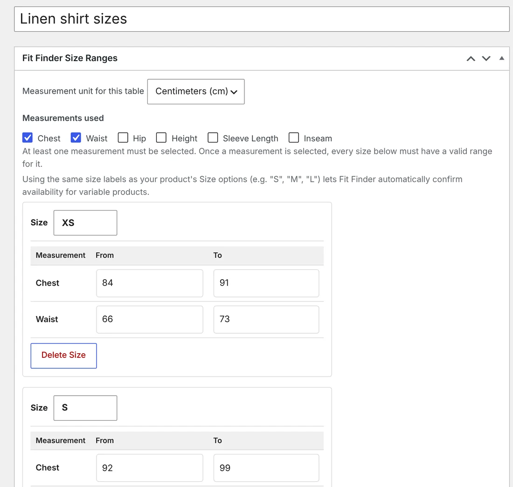This screenshot has width=513, height=487.
Task: Enable the Hip measurement checkbox
Action: point(123,137)
